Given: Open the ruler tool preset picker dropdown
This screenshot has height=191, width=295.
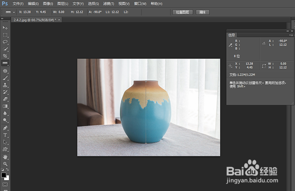Looking at the screenshot, I should (14, 12).
